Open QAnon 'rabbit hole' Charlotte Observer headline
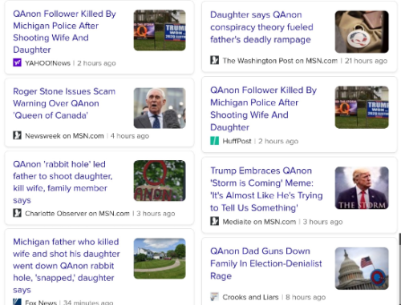This screenshot has height=305, width=401. pos(63,182)
